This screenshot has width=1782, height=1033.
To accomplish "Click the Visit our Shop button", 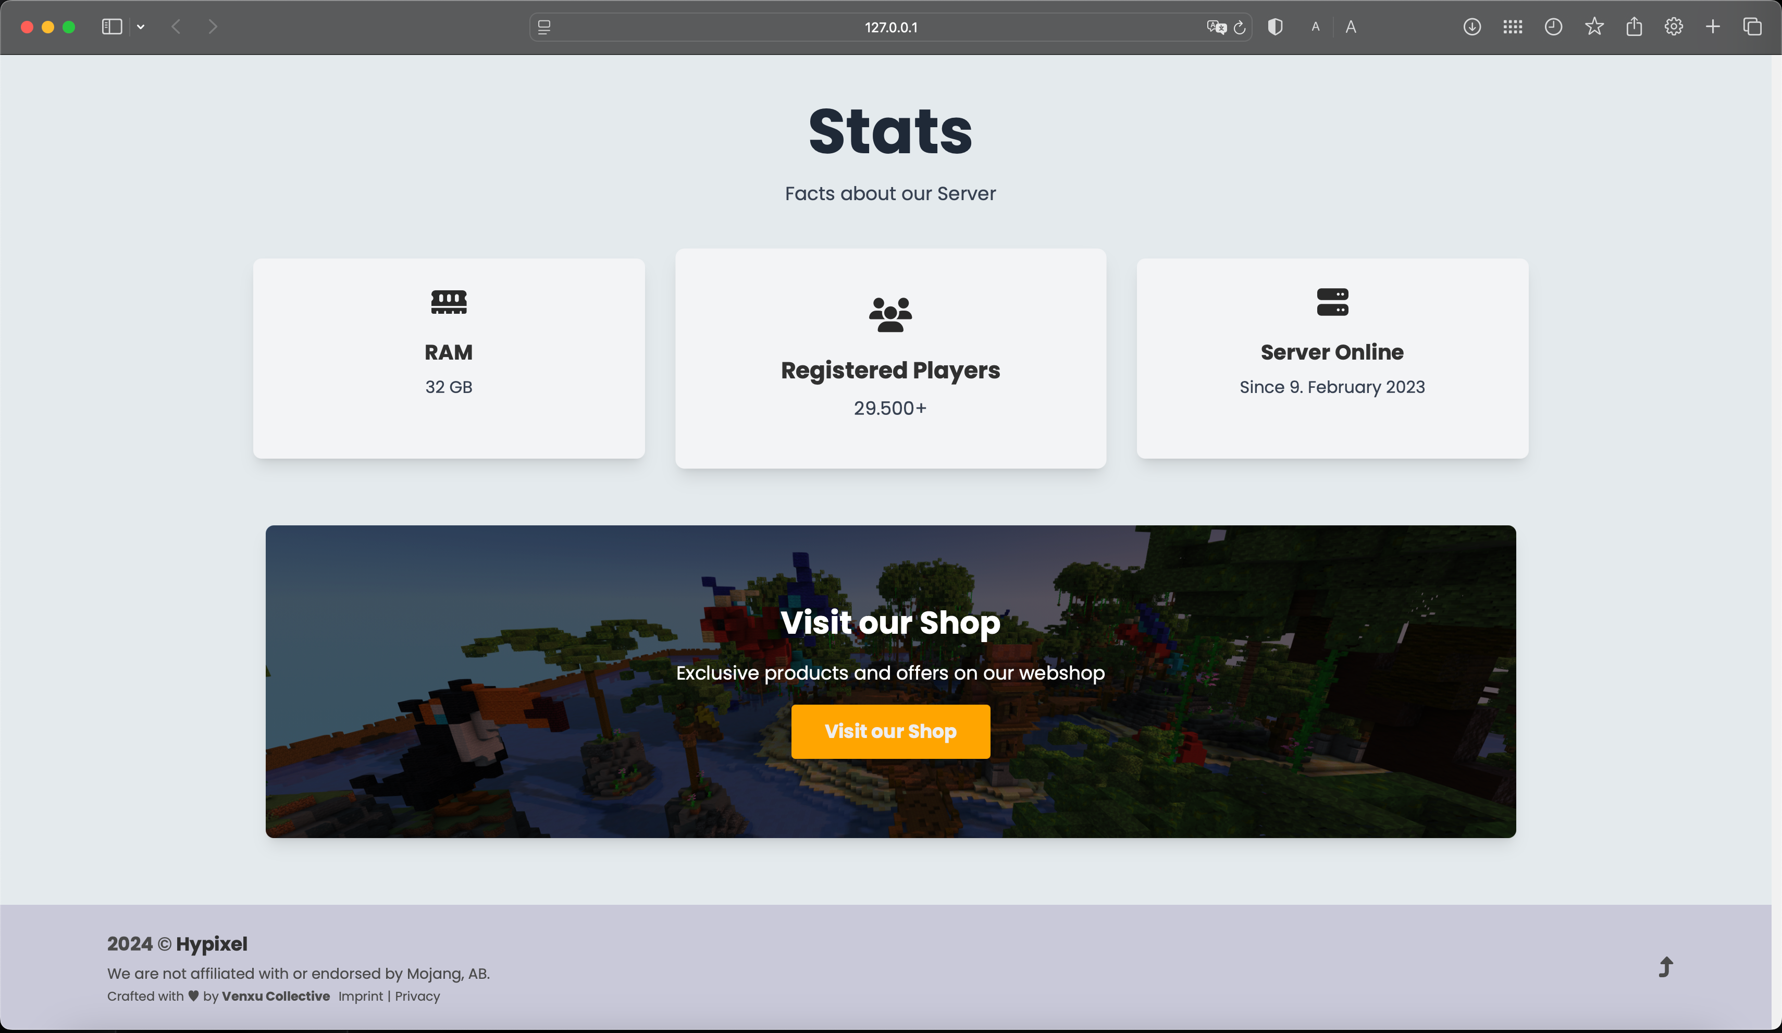I will coord(890,732).
